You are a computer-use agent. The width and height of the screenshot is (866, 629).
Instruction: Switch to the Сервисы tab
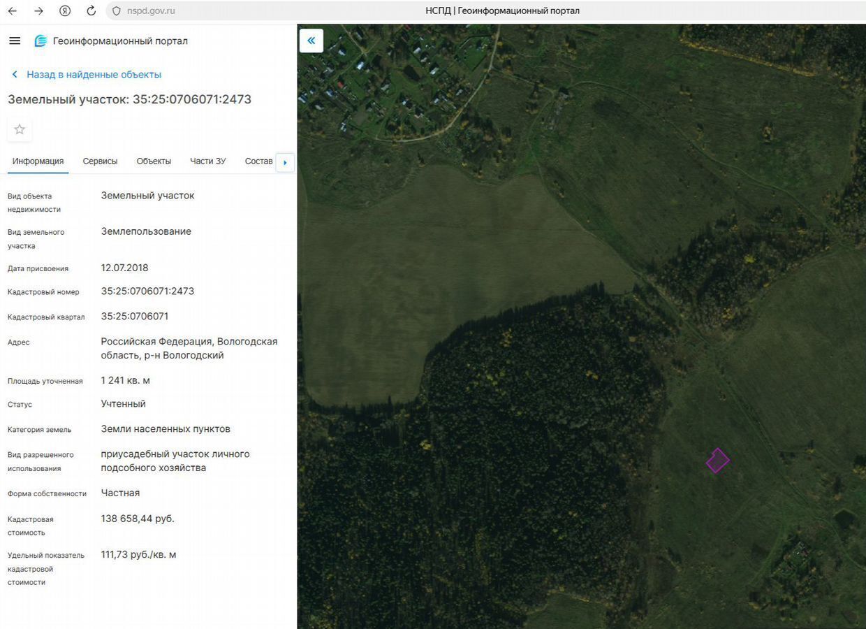[x=100, y=161]
